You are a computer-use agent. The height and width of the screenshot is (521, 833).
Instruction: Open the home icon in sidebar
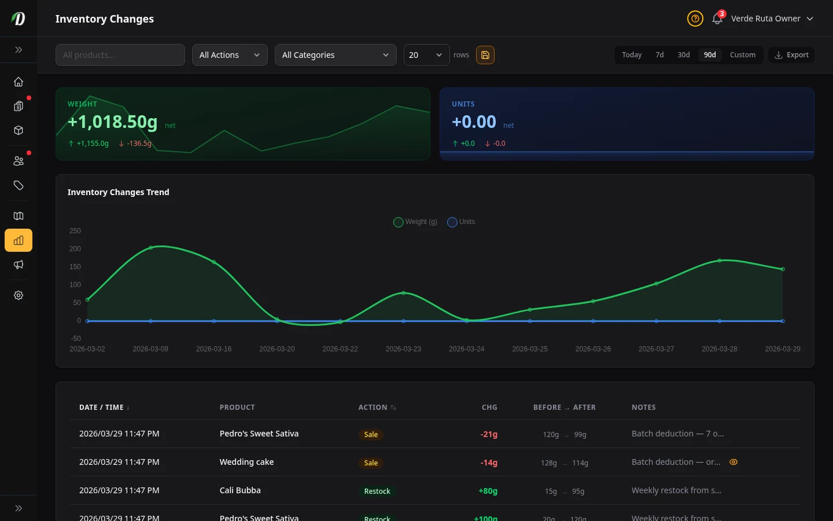(x=19, y=82)
